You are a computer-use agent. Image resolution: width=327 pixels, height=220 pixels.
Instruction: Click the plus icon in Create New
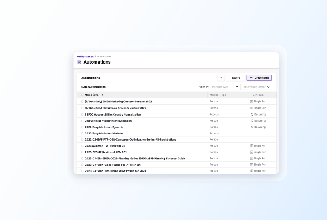pos(251,78)
